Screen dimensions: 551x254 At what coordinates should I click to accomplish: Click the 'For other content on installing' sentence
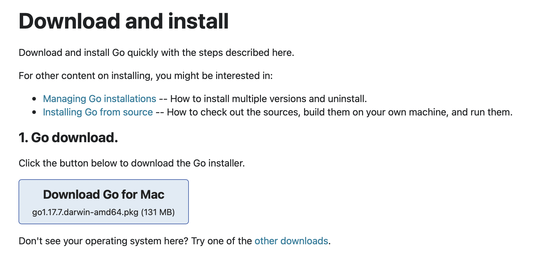point(146,76)
